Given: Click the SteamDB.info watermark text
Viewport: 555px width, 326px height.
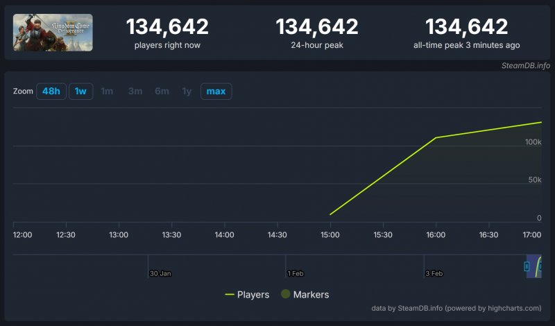Looking at the screenshot, I should [525, 65].
